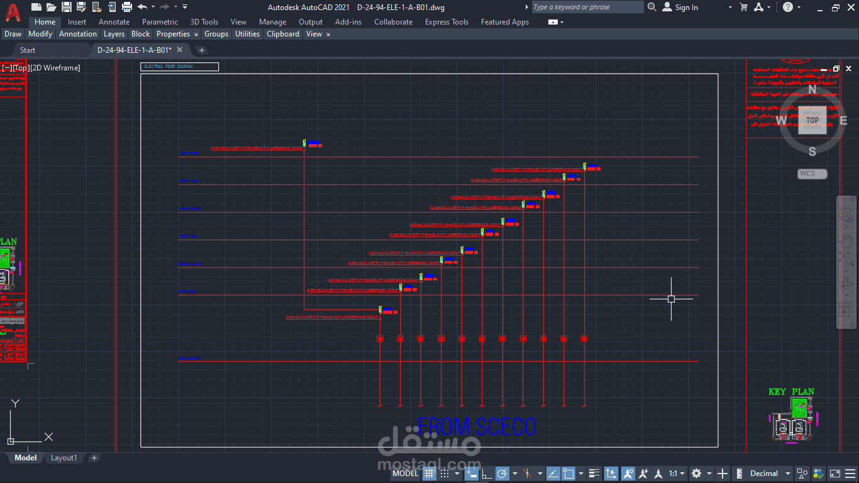
Task: Select the Output ribbon tab
Action: click(x=311, y=22)
